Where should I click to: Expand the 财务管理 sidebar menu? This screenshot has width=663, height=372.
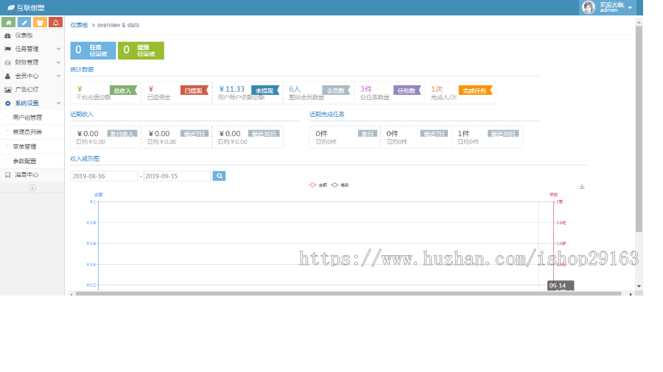(32, 62)
